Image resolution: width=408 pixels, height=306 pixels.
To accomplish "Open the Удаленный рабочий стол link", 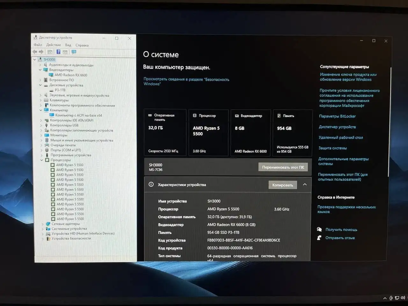I will [x=341, y=137].
